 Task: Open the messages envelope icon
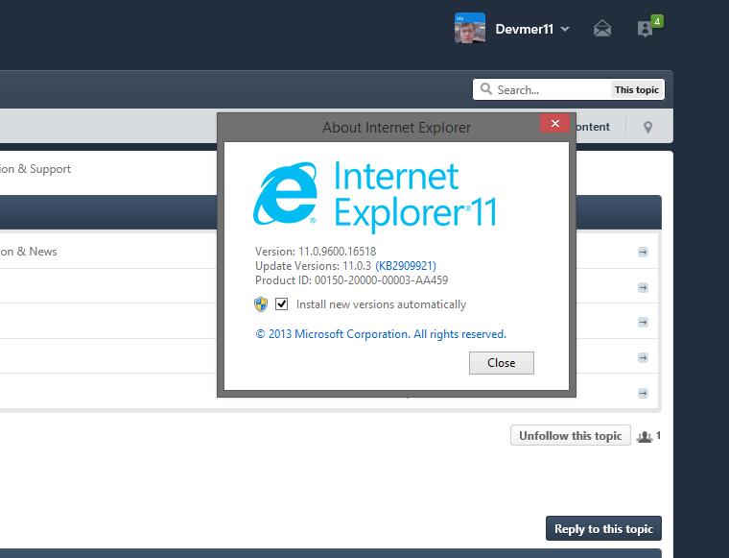pyautogui.click(x=602, y=29)
